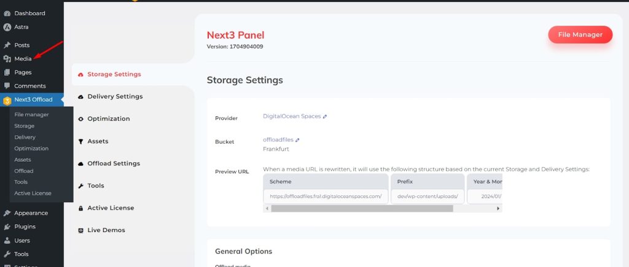629x267 pixels.
Task: Click the Plugins plug icon
Action: 7,227
